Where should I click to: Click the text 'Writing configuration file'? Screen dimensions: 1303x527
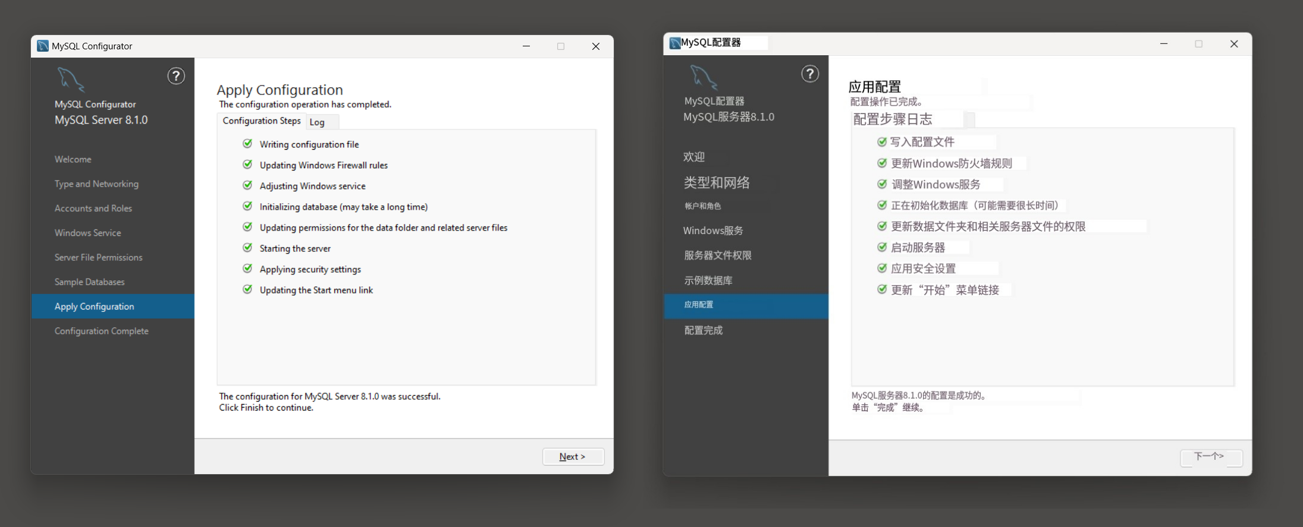pyautogui.click(x=309, y=144)
